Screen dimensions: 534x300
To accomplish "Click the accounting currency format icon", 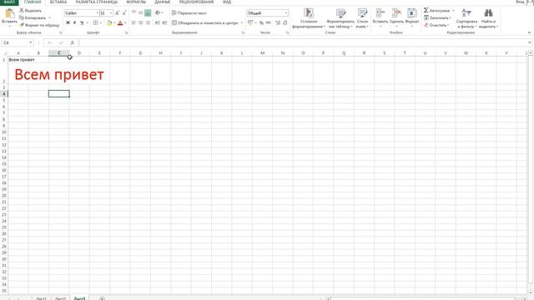I will (250, 22).
